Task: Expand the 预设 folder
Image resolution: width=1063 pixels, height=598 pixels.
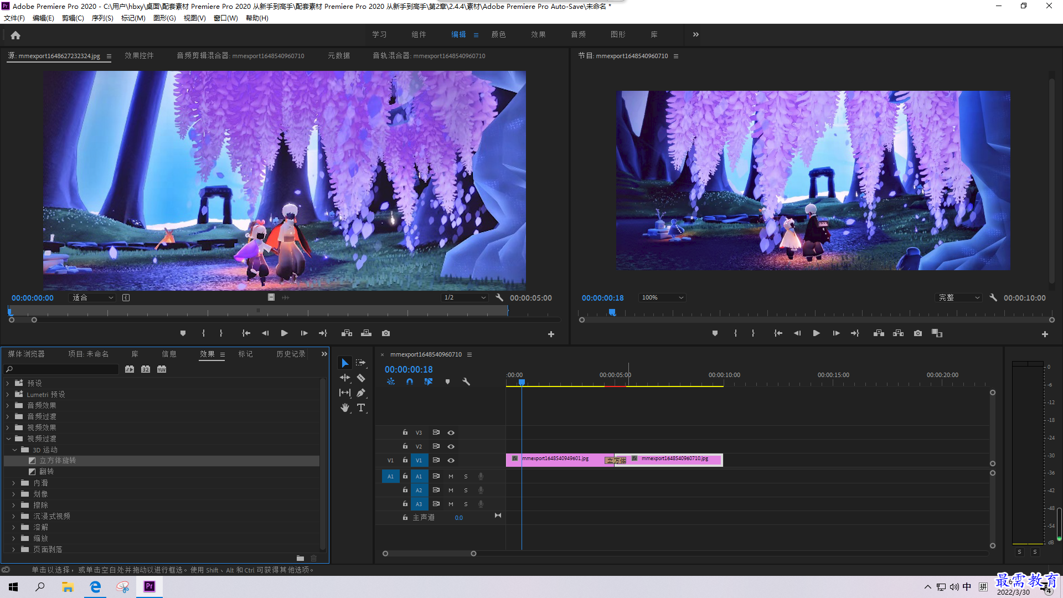Action: tap(8, 383)
